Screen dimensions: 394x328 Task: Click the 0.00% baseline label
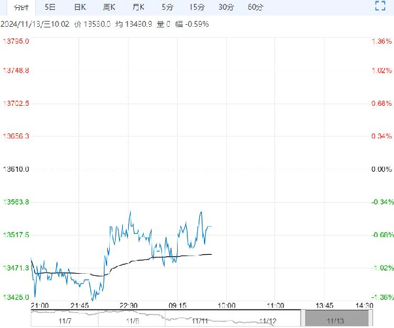[x=380, y=169]
